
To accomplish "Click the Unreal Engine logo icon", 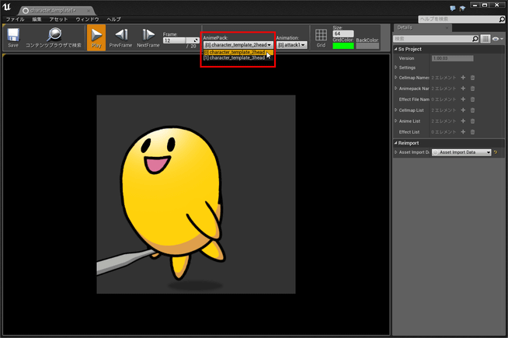I will [x=6, y=7].
